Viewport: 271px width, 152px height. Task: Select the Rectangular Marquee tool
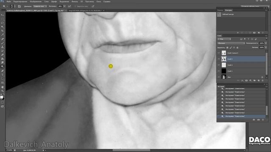[3, 19]
